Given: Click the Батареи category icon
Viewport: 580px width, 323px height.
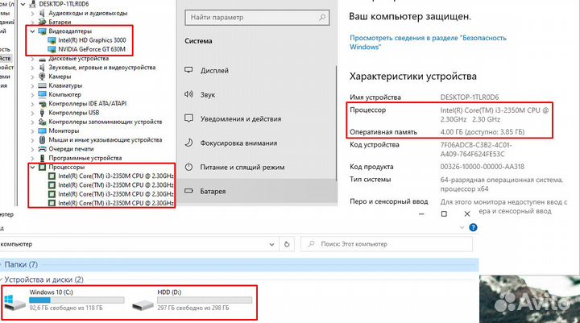Looking at the screenshot, I should [42, 22].
